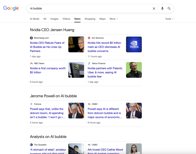Click 'Ars Technica' source name
This screenshot has height=154, width=196.
coord(98,38)
